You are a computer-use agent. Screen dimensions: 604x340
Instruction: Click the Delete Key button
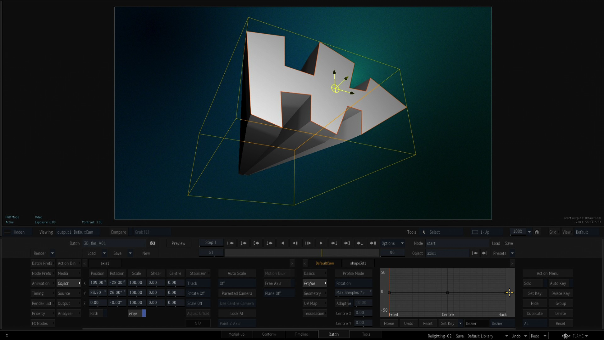pyautogui.click(x=560, y=293)
